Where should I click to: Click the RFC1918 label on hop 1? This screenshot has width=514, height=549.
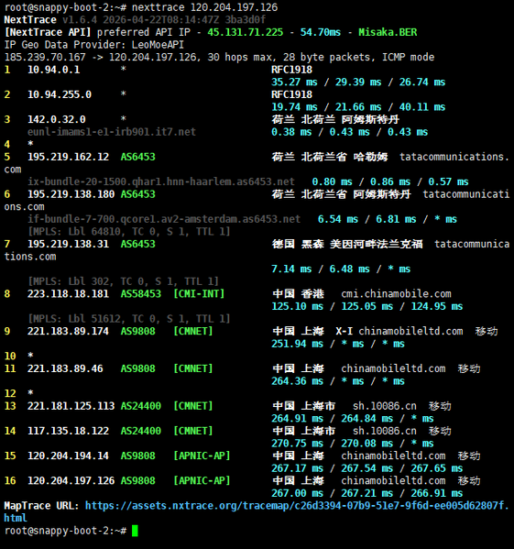[291, 70]
